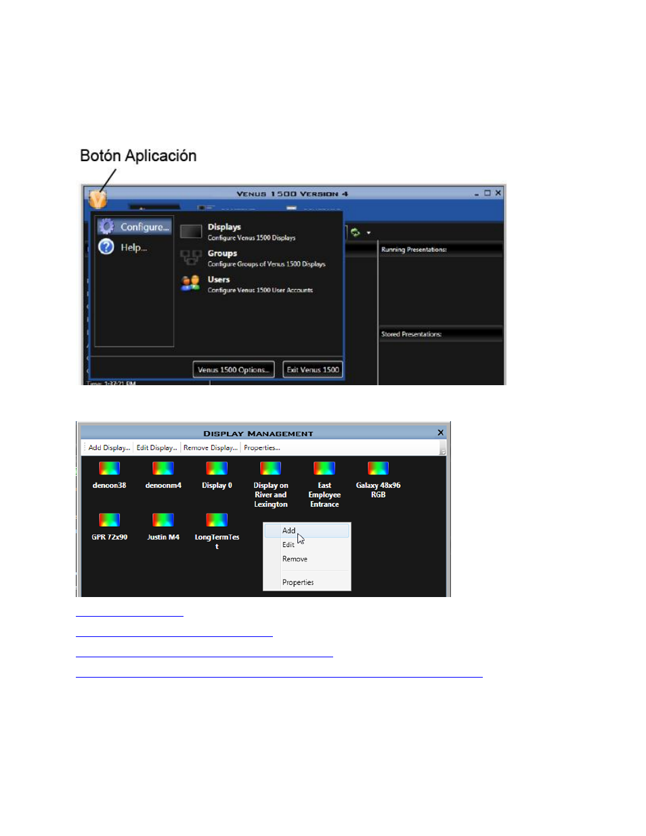The height and width of the screenshot is (836, 646).
Task: Click Edit Display... toolbar button
Action: click(156, 448)
